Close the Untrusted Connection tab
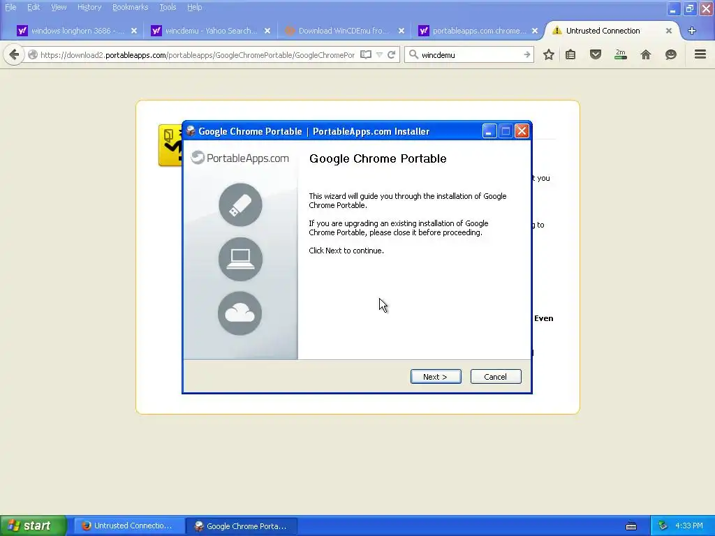Screen dimensions: 715x536 click(668, 31)
